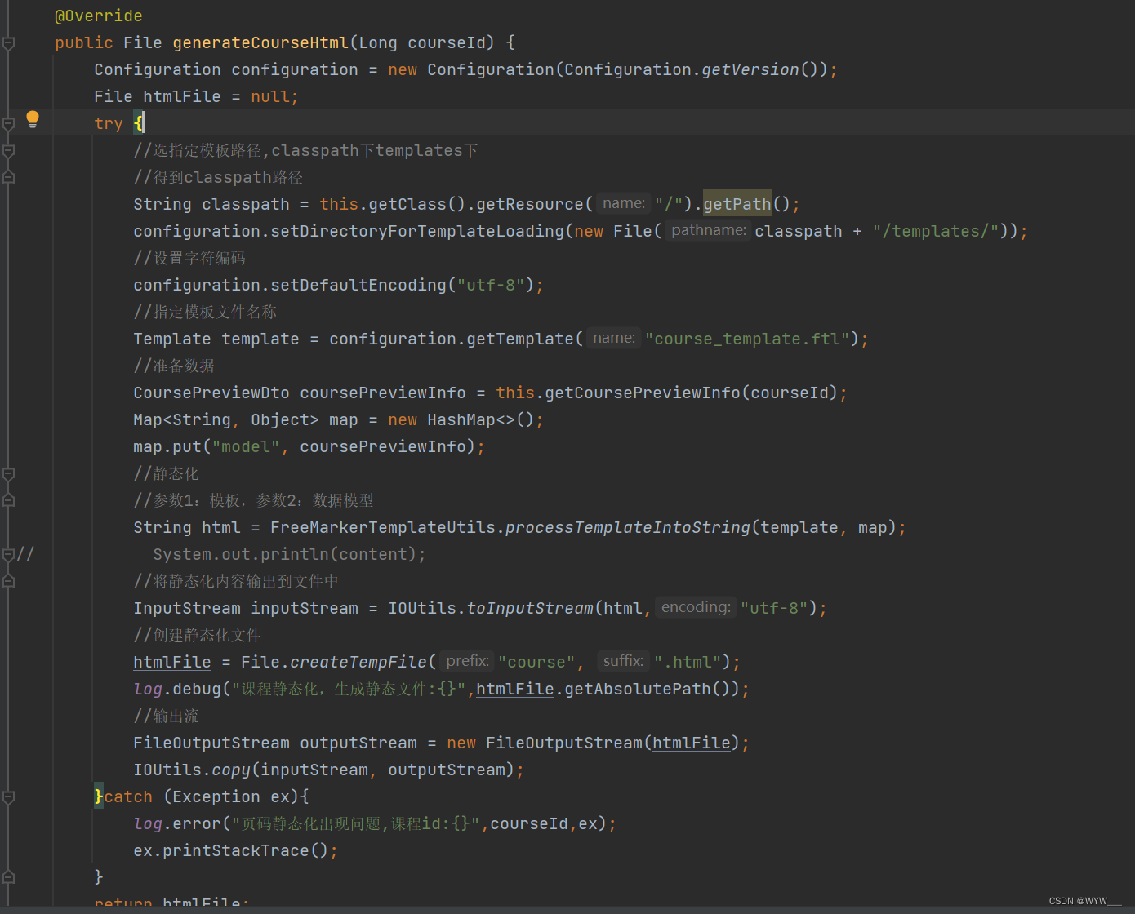Click the "course_template.ftl" string

pyautogui.click(x=747, y=339)
